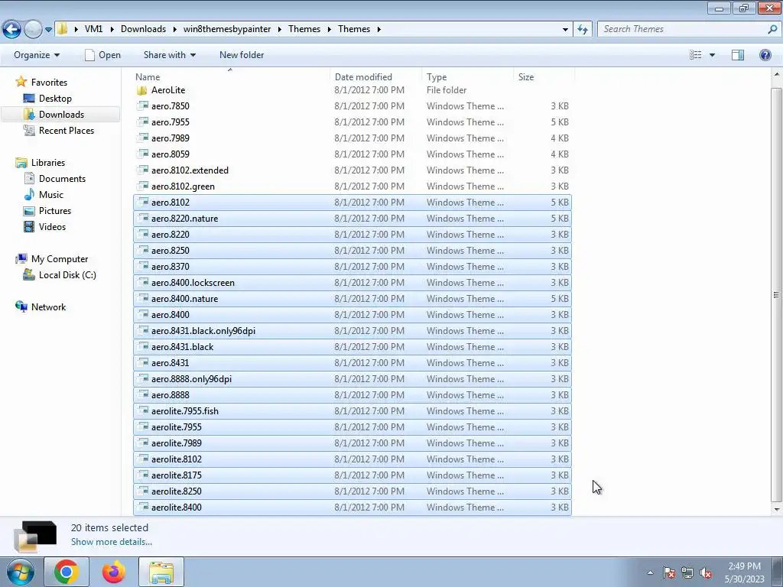Click Show more details link
This screenshot has height=587, width=783.
pyautogui.click(x=112, y=542)
